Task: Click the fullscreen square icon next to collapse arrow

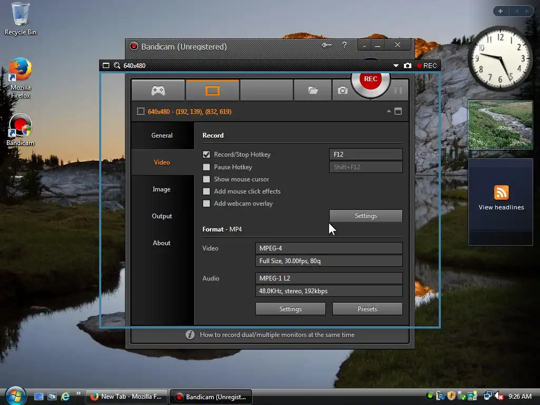Action: click(x=398, y=111)
